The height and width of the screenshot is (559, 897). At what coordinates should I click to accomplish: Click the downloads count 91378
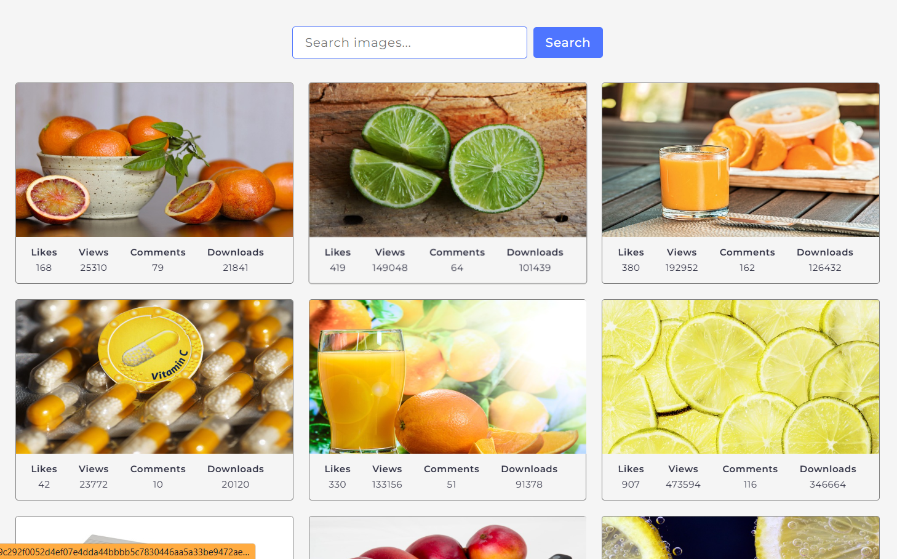pyautogui.click(x=529, y=485)
